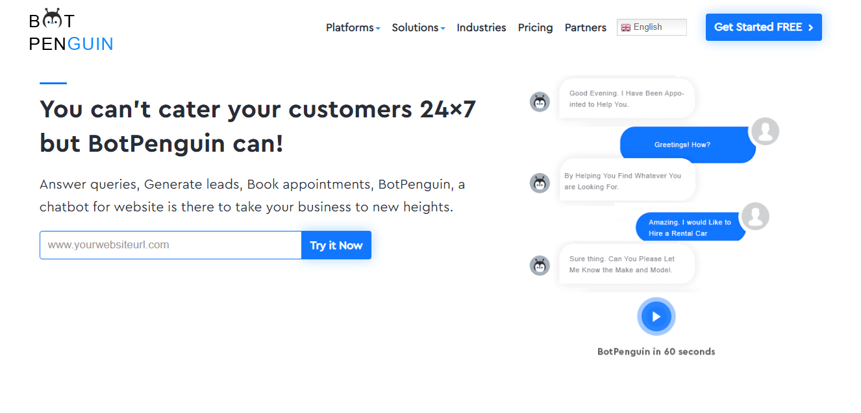This screenshot has width=861, height=413.
Task: Click the Greetings! How? chat bubble
Action: click(x=682, y=145)
